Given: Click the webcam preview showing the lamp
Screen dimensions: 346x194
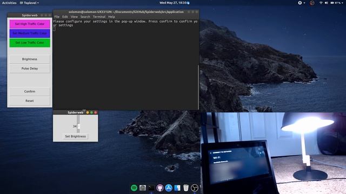Looking at the screenshot, I should click(x=273, y=153).
